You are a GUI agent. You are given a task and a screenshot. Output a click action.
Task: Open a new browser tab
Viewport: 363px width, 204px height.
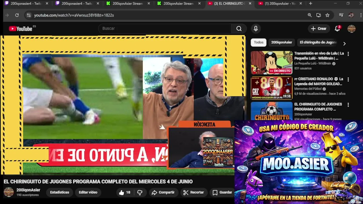(x=311, y=3)
